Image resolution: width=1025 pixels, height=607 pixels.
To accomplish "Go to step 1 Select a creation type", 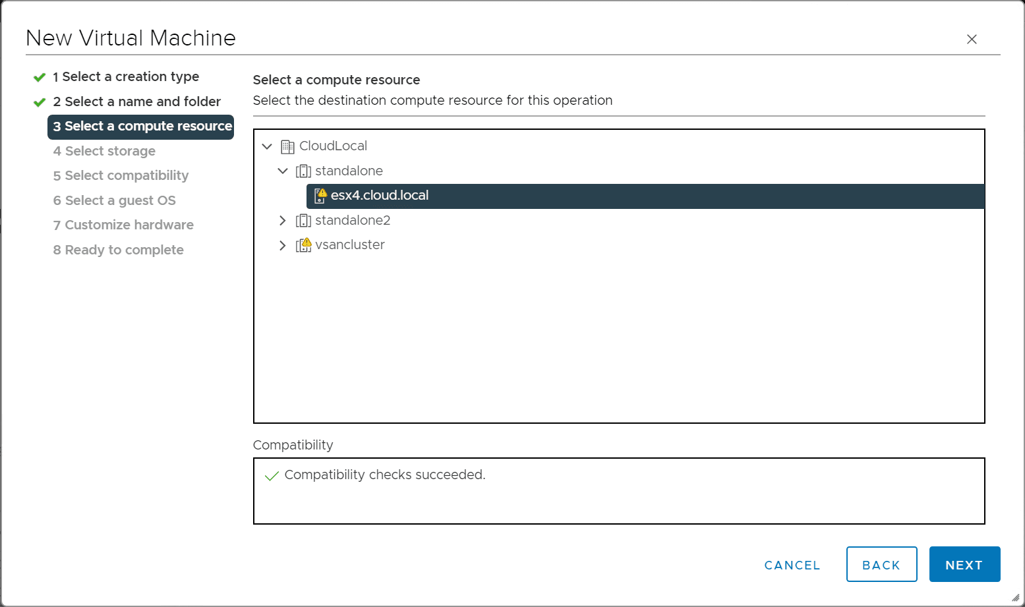I will (x=126, y=77).
